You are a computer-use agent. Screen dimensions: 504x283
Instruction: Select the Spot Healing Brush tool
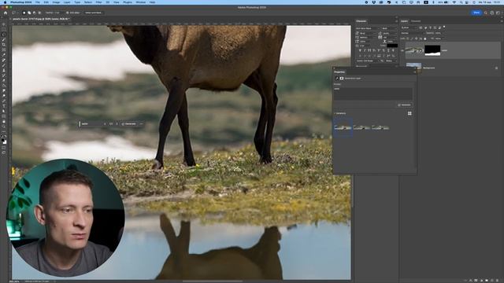[4, 60]
